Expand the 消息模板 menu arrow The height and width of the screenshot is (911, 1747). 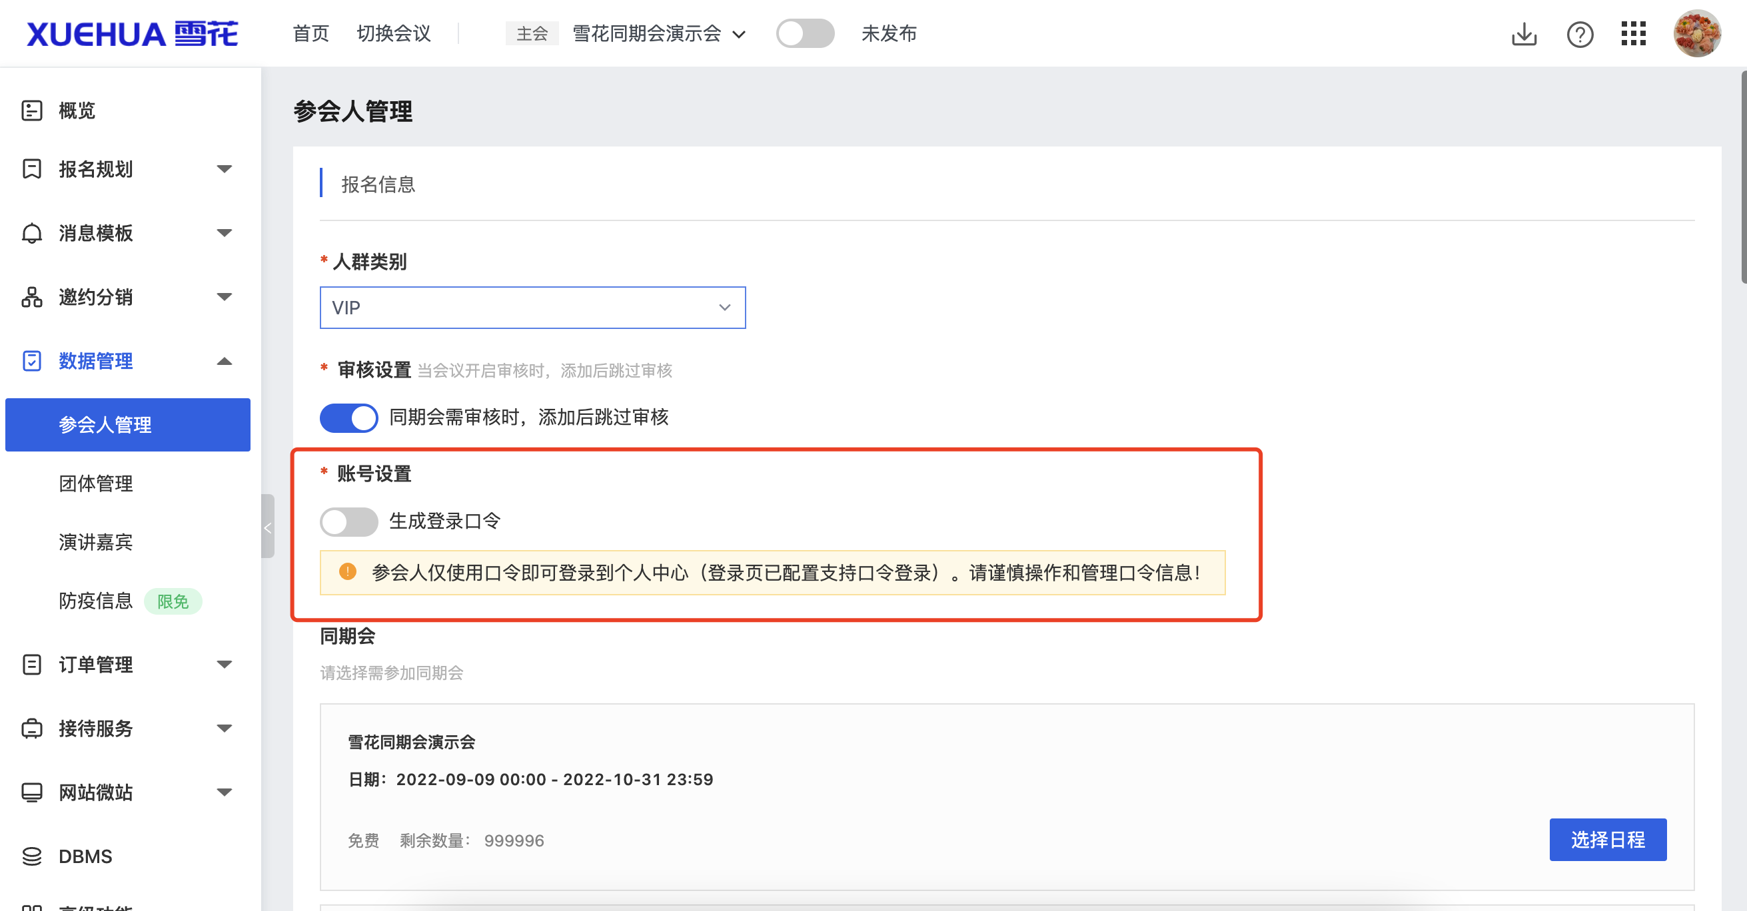pos(225,233)
